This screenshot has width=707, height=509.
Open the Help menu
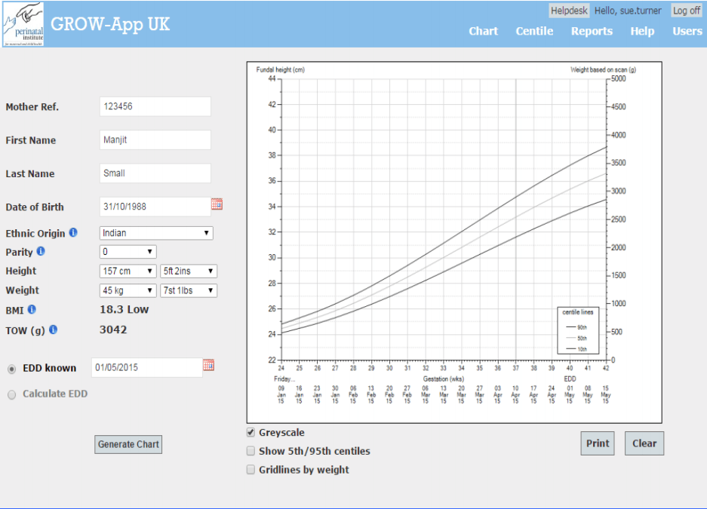tap(642, 31)
